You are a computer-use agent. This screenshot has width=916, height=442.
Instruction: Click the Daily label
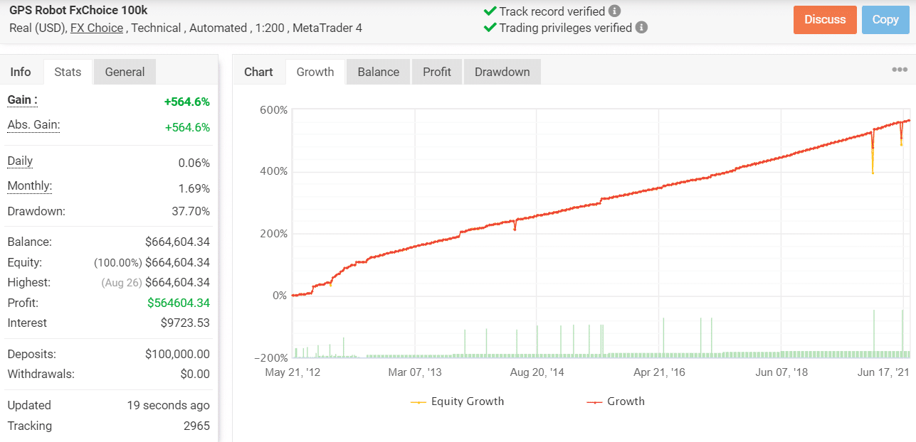[20, 161]
